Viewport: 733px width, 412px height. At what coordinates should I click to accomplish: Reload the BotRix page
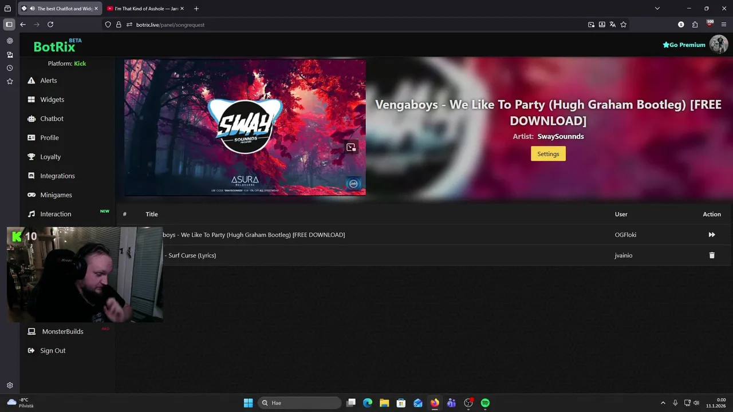(50, 25)
